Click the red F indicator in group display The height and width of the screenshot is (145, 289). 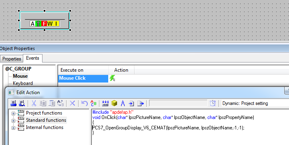[x=44, y=24]
